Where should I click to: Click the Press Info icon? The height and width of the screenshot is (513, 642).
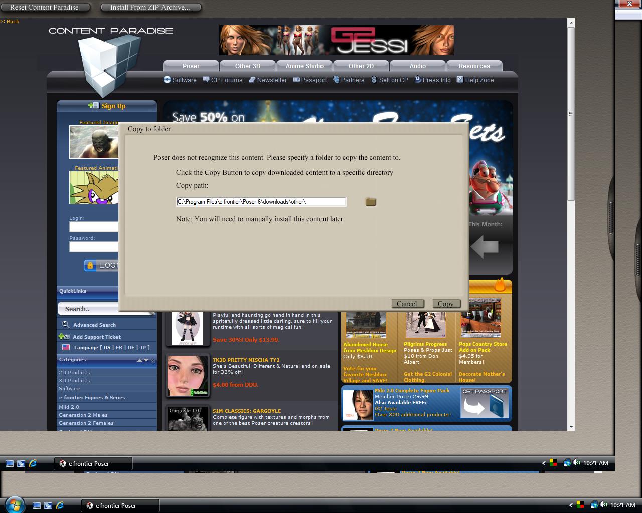[x=418, y=79]
